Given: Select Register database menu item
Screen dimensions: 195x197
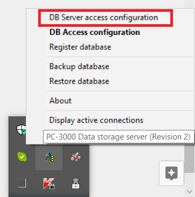Looking at the screenshot, I should coord(80,47).
